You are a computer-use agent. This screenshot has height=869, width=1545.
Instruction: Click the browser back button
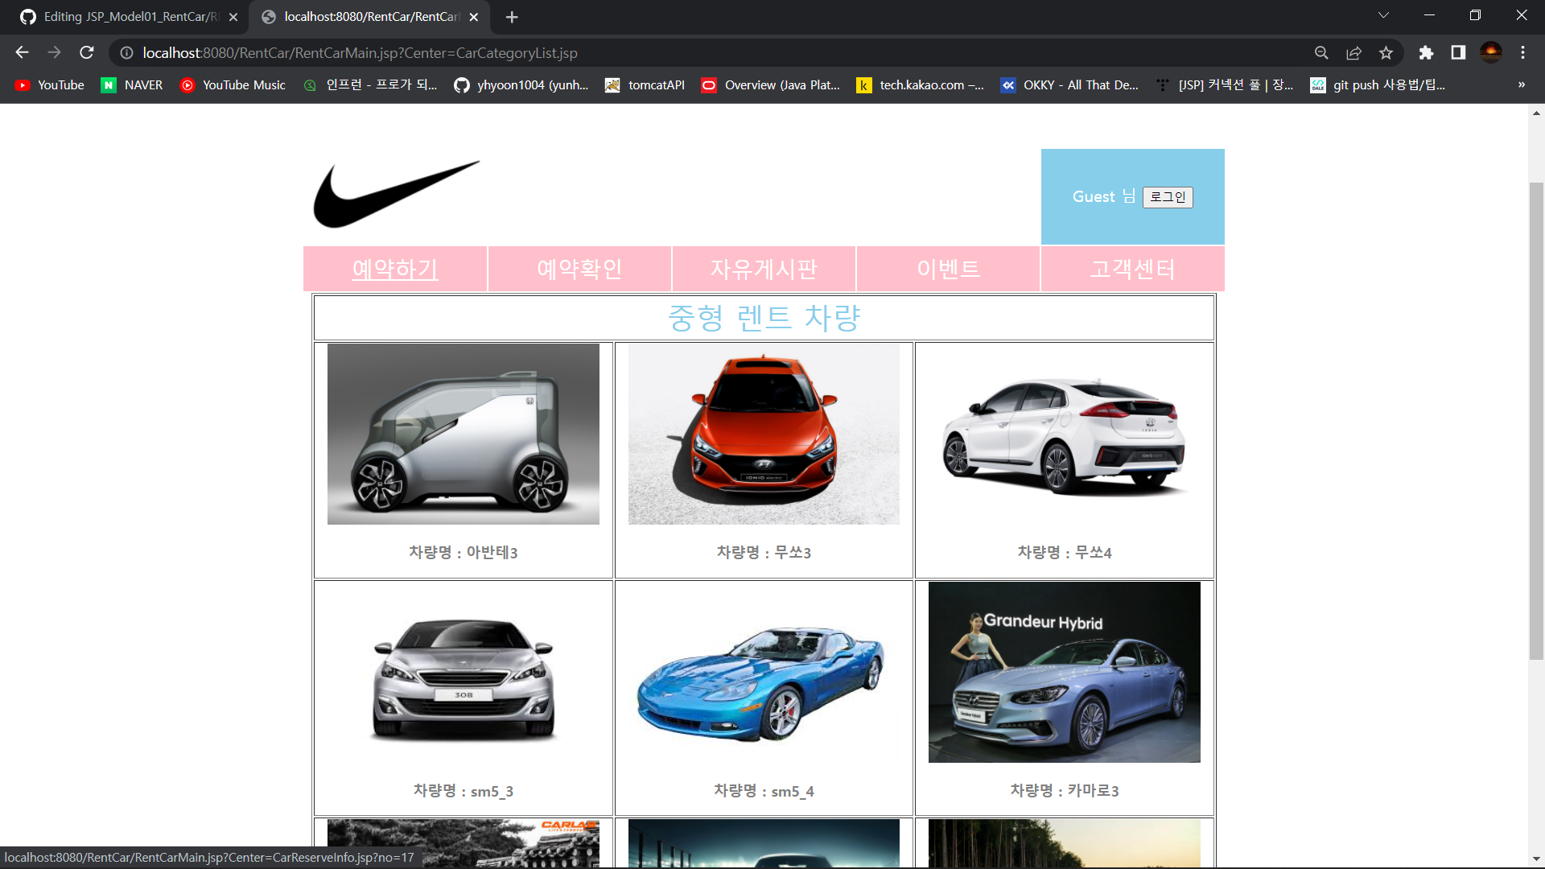(21, 52)
